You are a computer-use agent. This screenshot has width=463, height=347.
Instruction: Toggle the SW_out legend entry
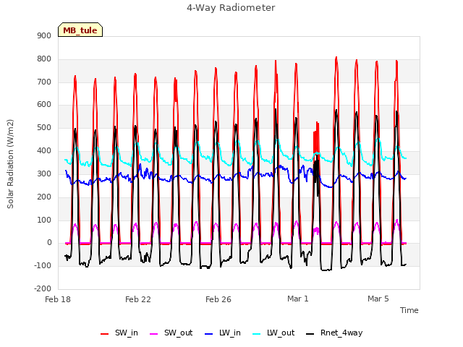click(171, 333)
